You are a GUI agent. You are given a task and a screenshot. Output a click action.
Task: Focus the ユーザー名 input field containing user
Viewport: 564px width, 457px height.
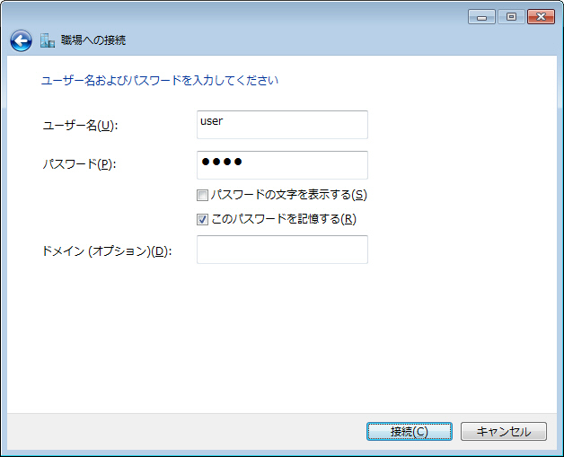point(282,125)
